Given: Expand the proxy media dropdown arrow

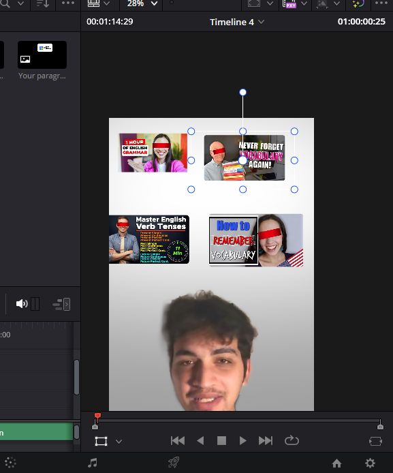Looking at the screenshot, I should pyautogui.click(x=304, y=3).
